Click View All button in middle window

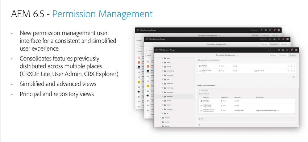(148, 55)
